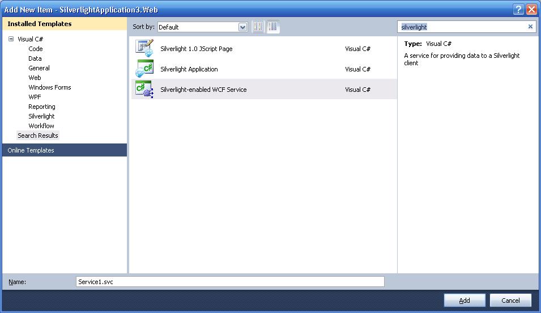The image size is (541, 313).
Task: Click the Silverlight 1.0 JScript Page icon
Action: coord(144,48)
